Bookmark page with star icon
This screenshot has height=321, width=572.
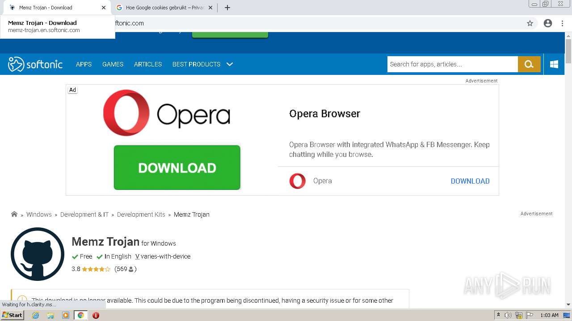point(530,23)
